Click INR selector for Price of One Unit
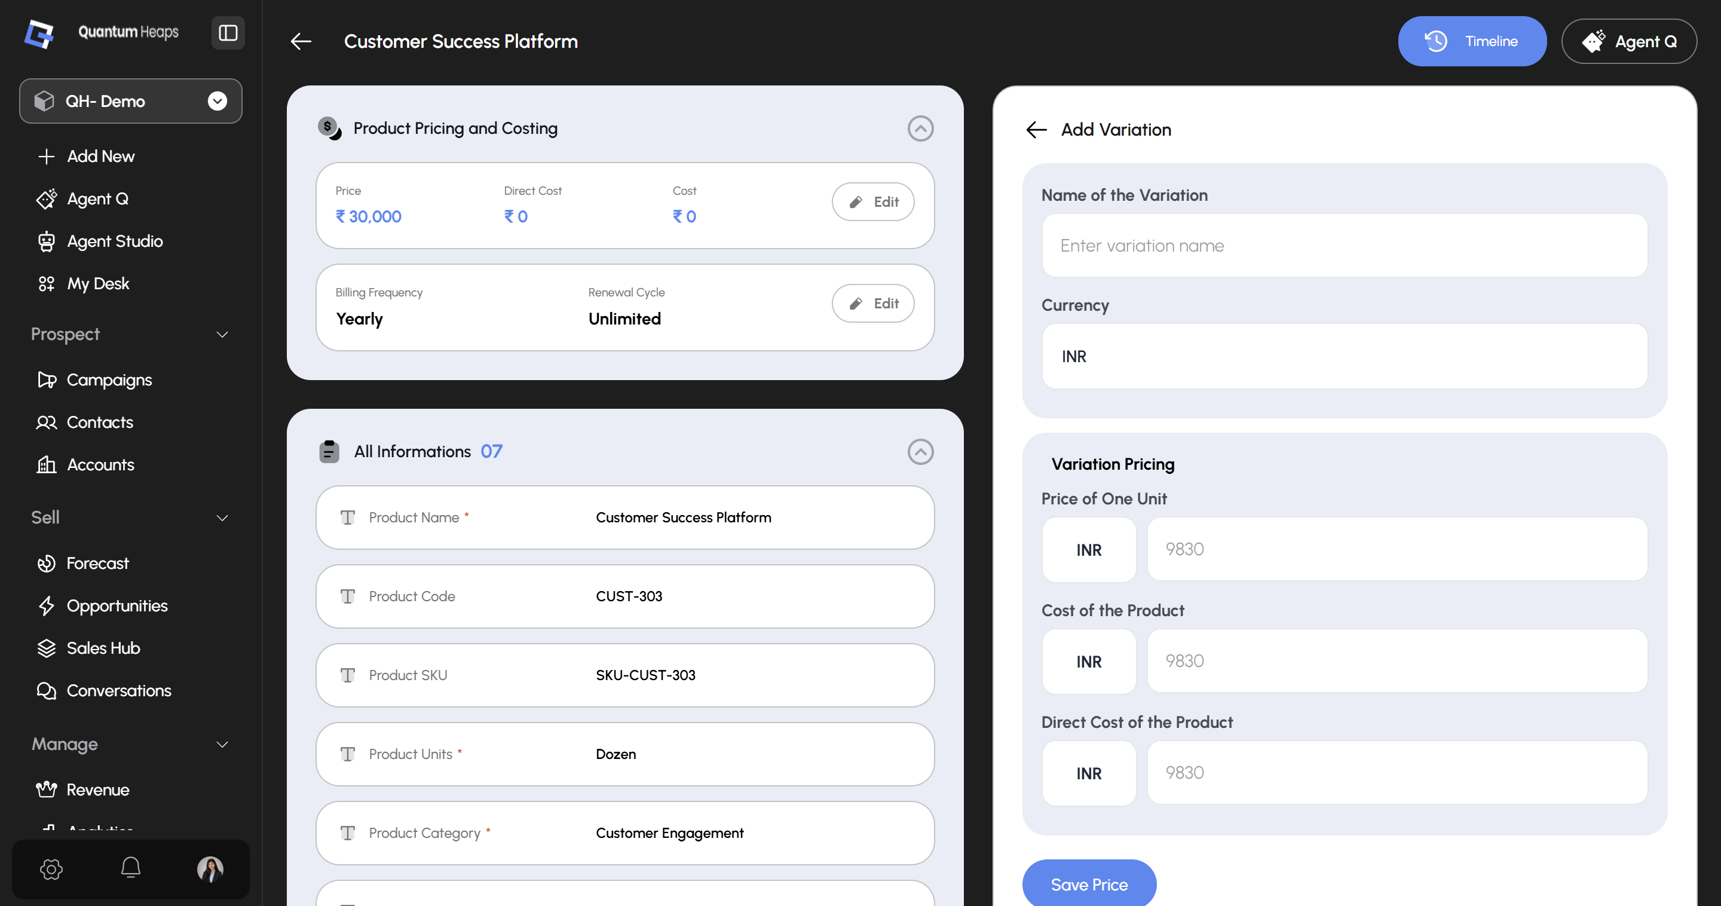Viewport: 1721px width, 906px height. [1088, 549]
